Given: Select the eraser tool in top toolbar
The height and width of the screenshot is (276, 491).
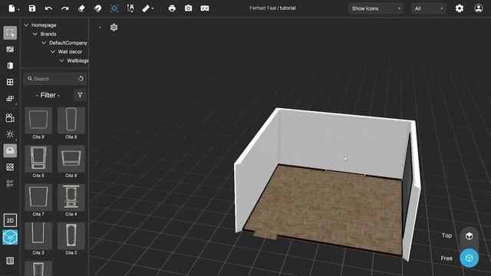Looking at the screenshot, I should coord(81,8).
